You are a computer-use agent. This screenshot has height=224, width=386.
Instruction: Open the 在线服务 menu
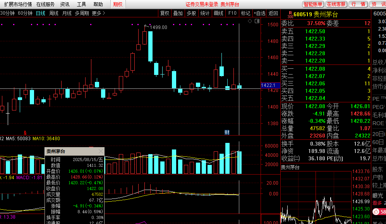pos(45,4)
